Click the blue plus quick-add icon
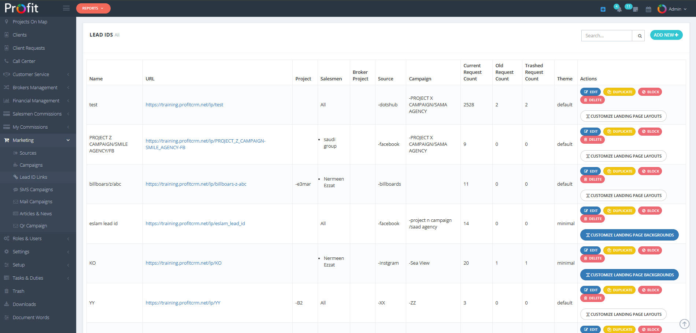The height and width of the screenshot is (333, 696). coord(603,9)
